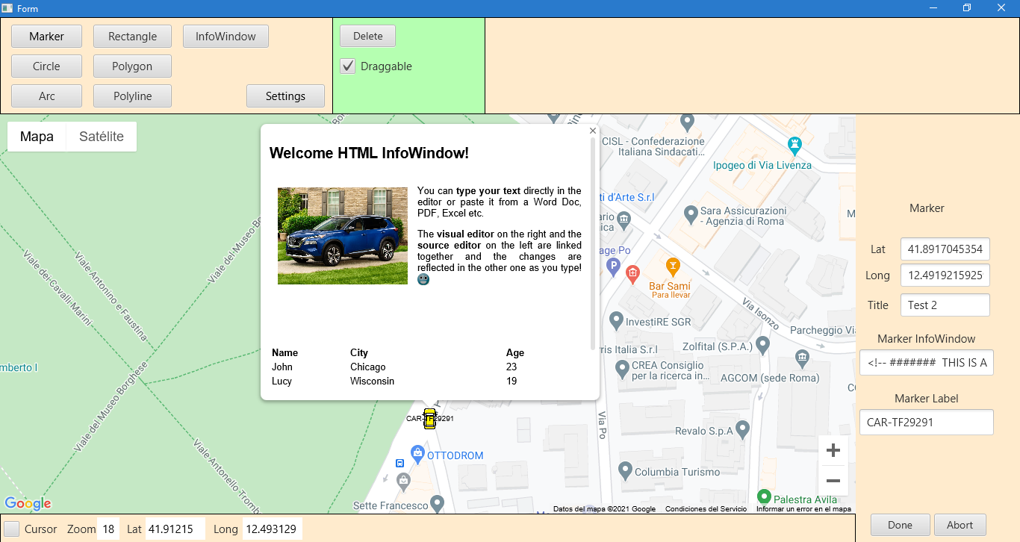Click the smiley emoji in the InfoWindow
The image size is (1020, 542).
click(423, 279)
